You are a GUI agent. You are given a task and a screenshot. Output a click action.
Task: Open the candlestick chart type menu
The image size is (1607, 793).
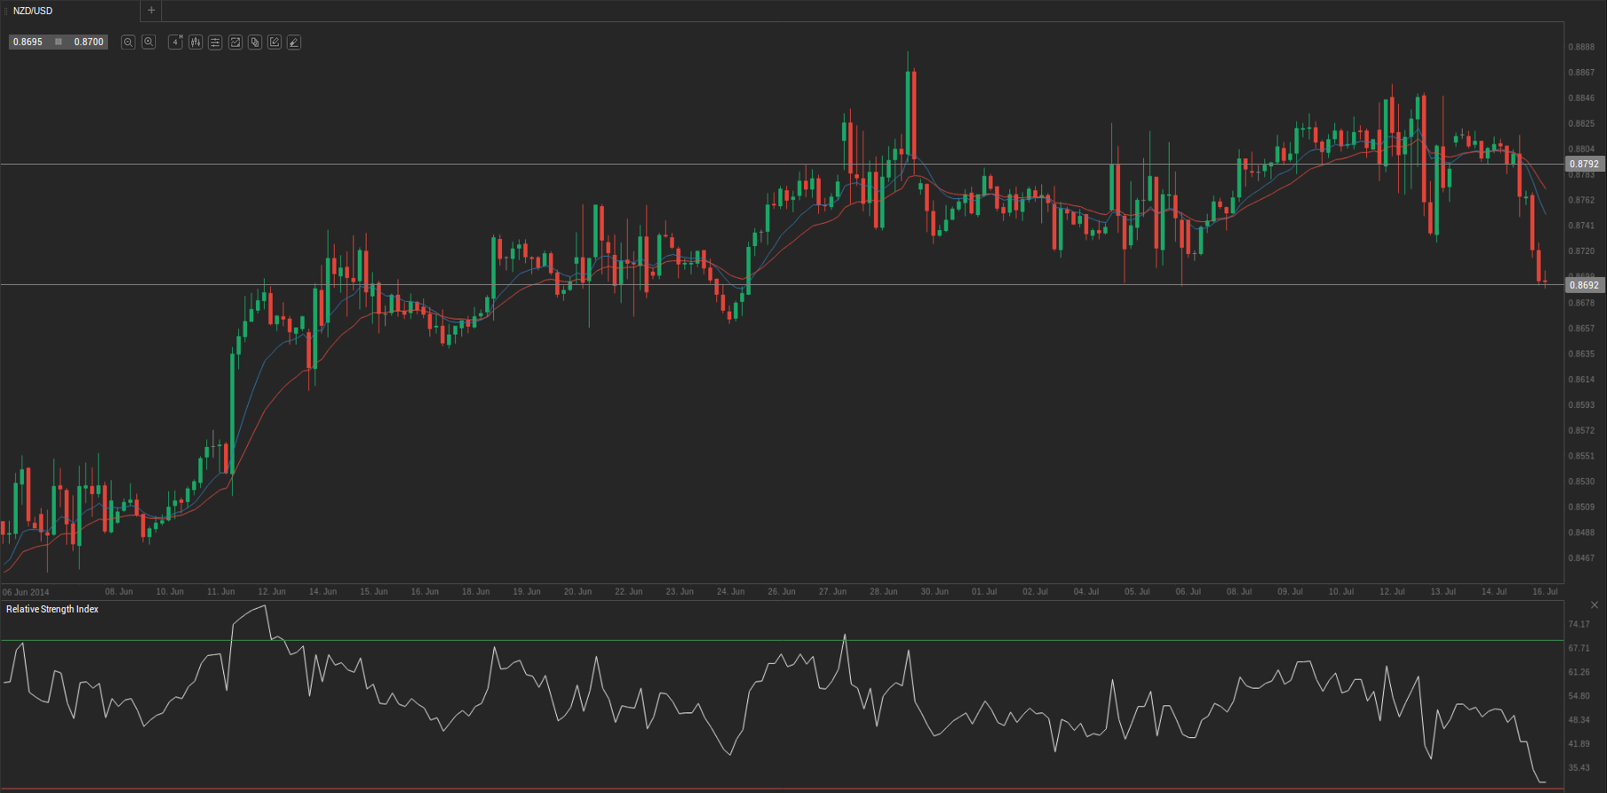195,42
